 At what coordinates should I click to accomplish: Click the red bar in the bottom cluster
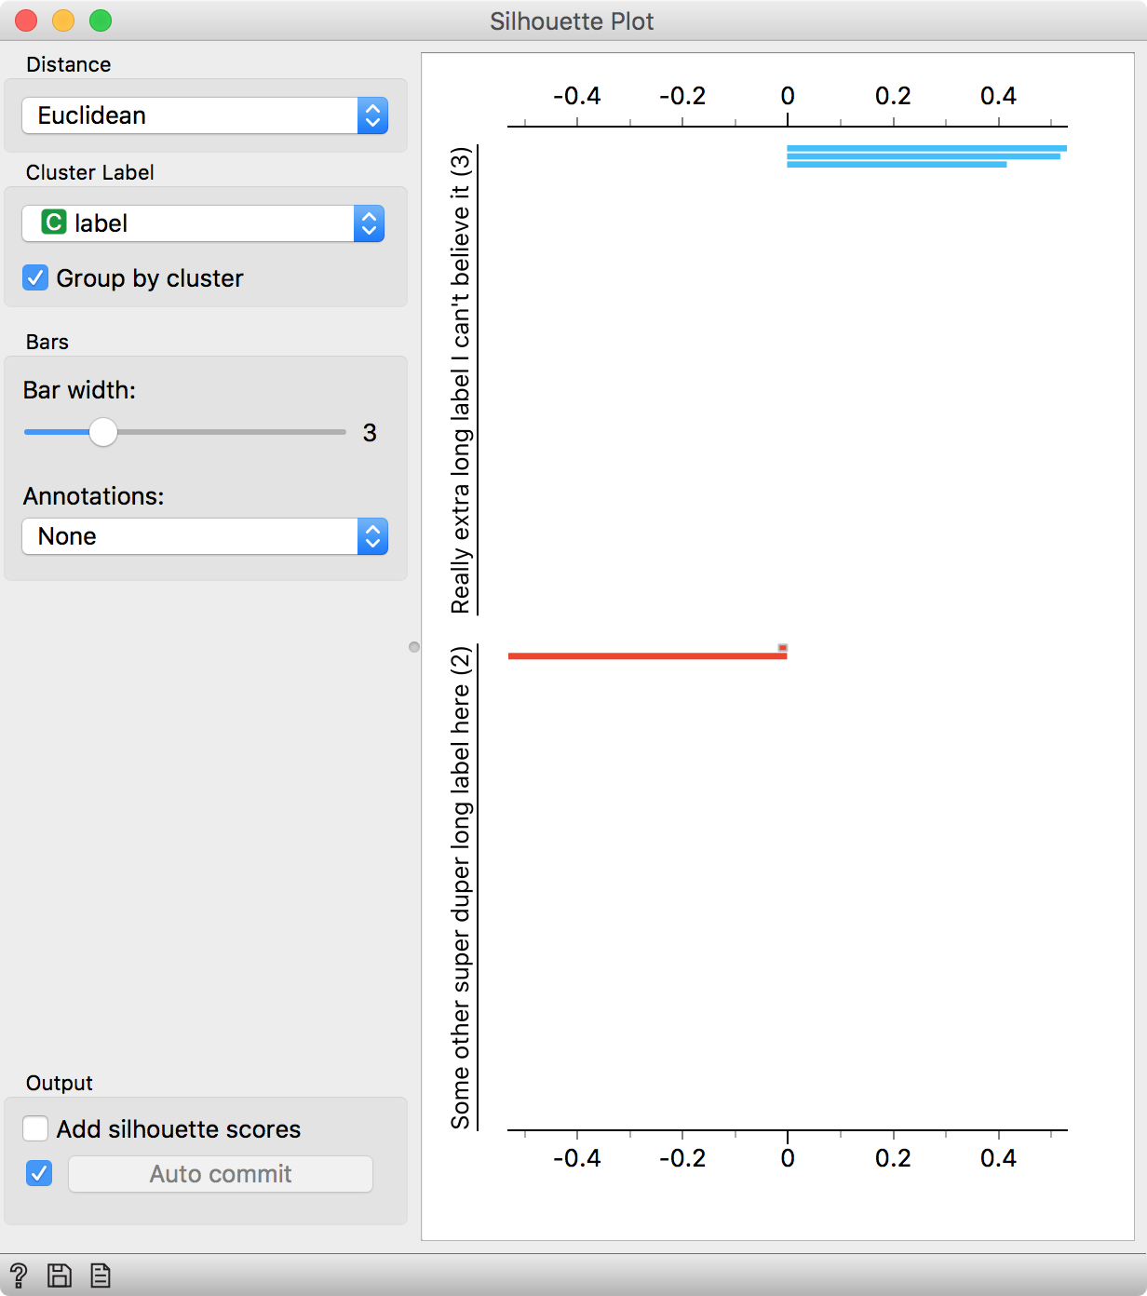click(x=647, y=656)
